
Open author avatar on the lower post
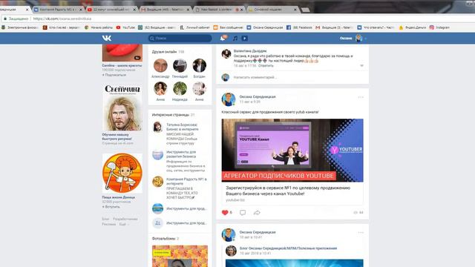pyautogui.click(x=229, y=234)
